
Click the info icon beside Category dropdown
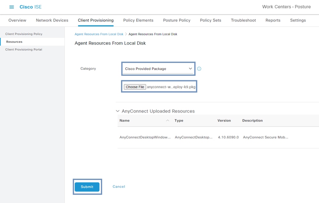tap(199, 69)
